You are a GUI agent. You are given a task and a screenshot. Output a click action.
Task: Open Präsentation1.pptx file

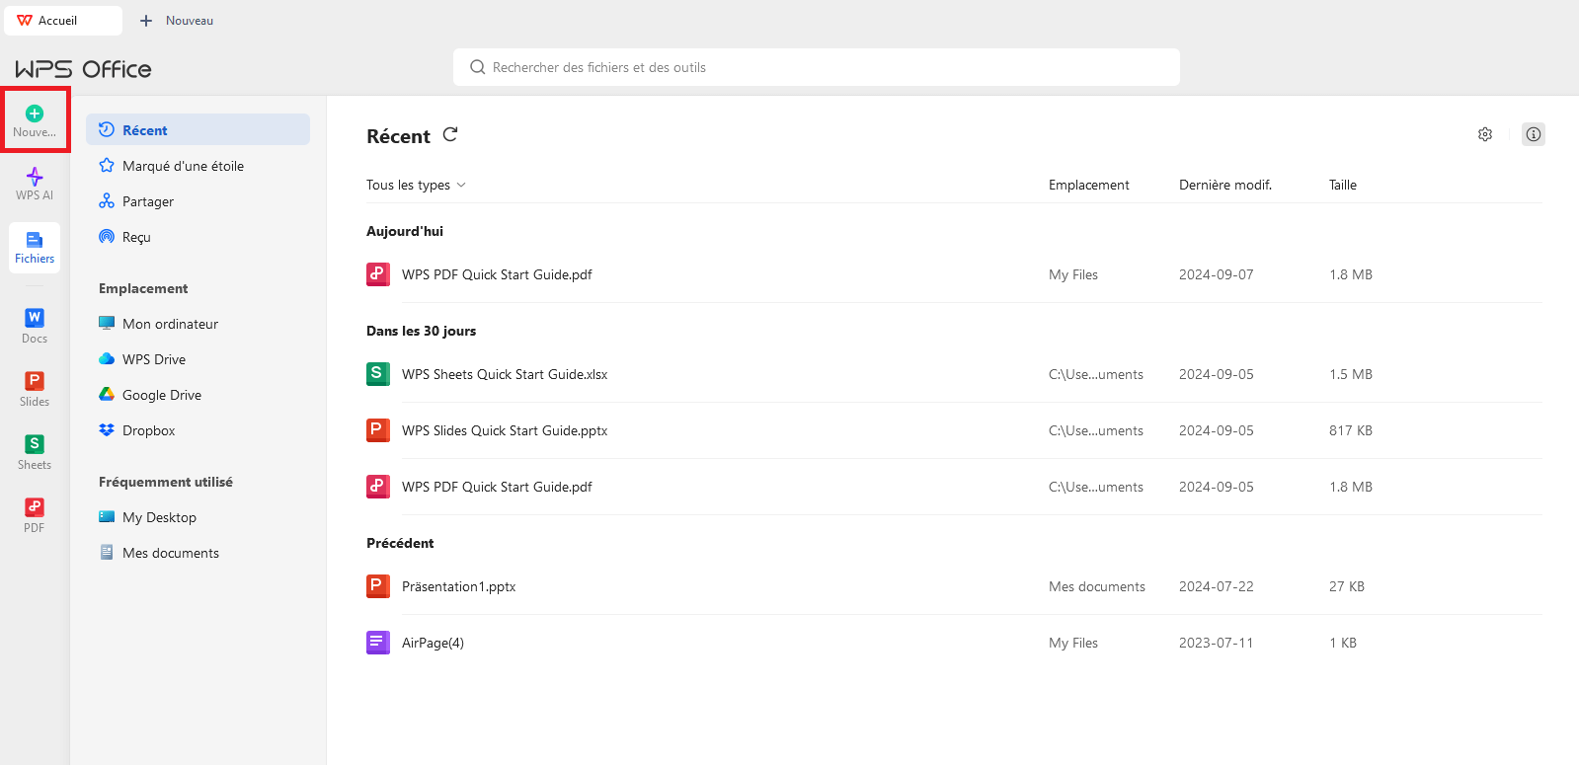458,587
